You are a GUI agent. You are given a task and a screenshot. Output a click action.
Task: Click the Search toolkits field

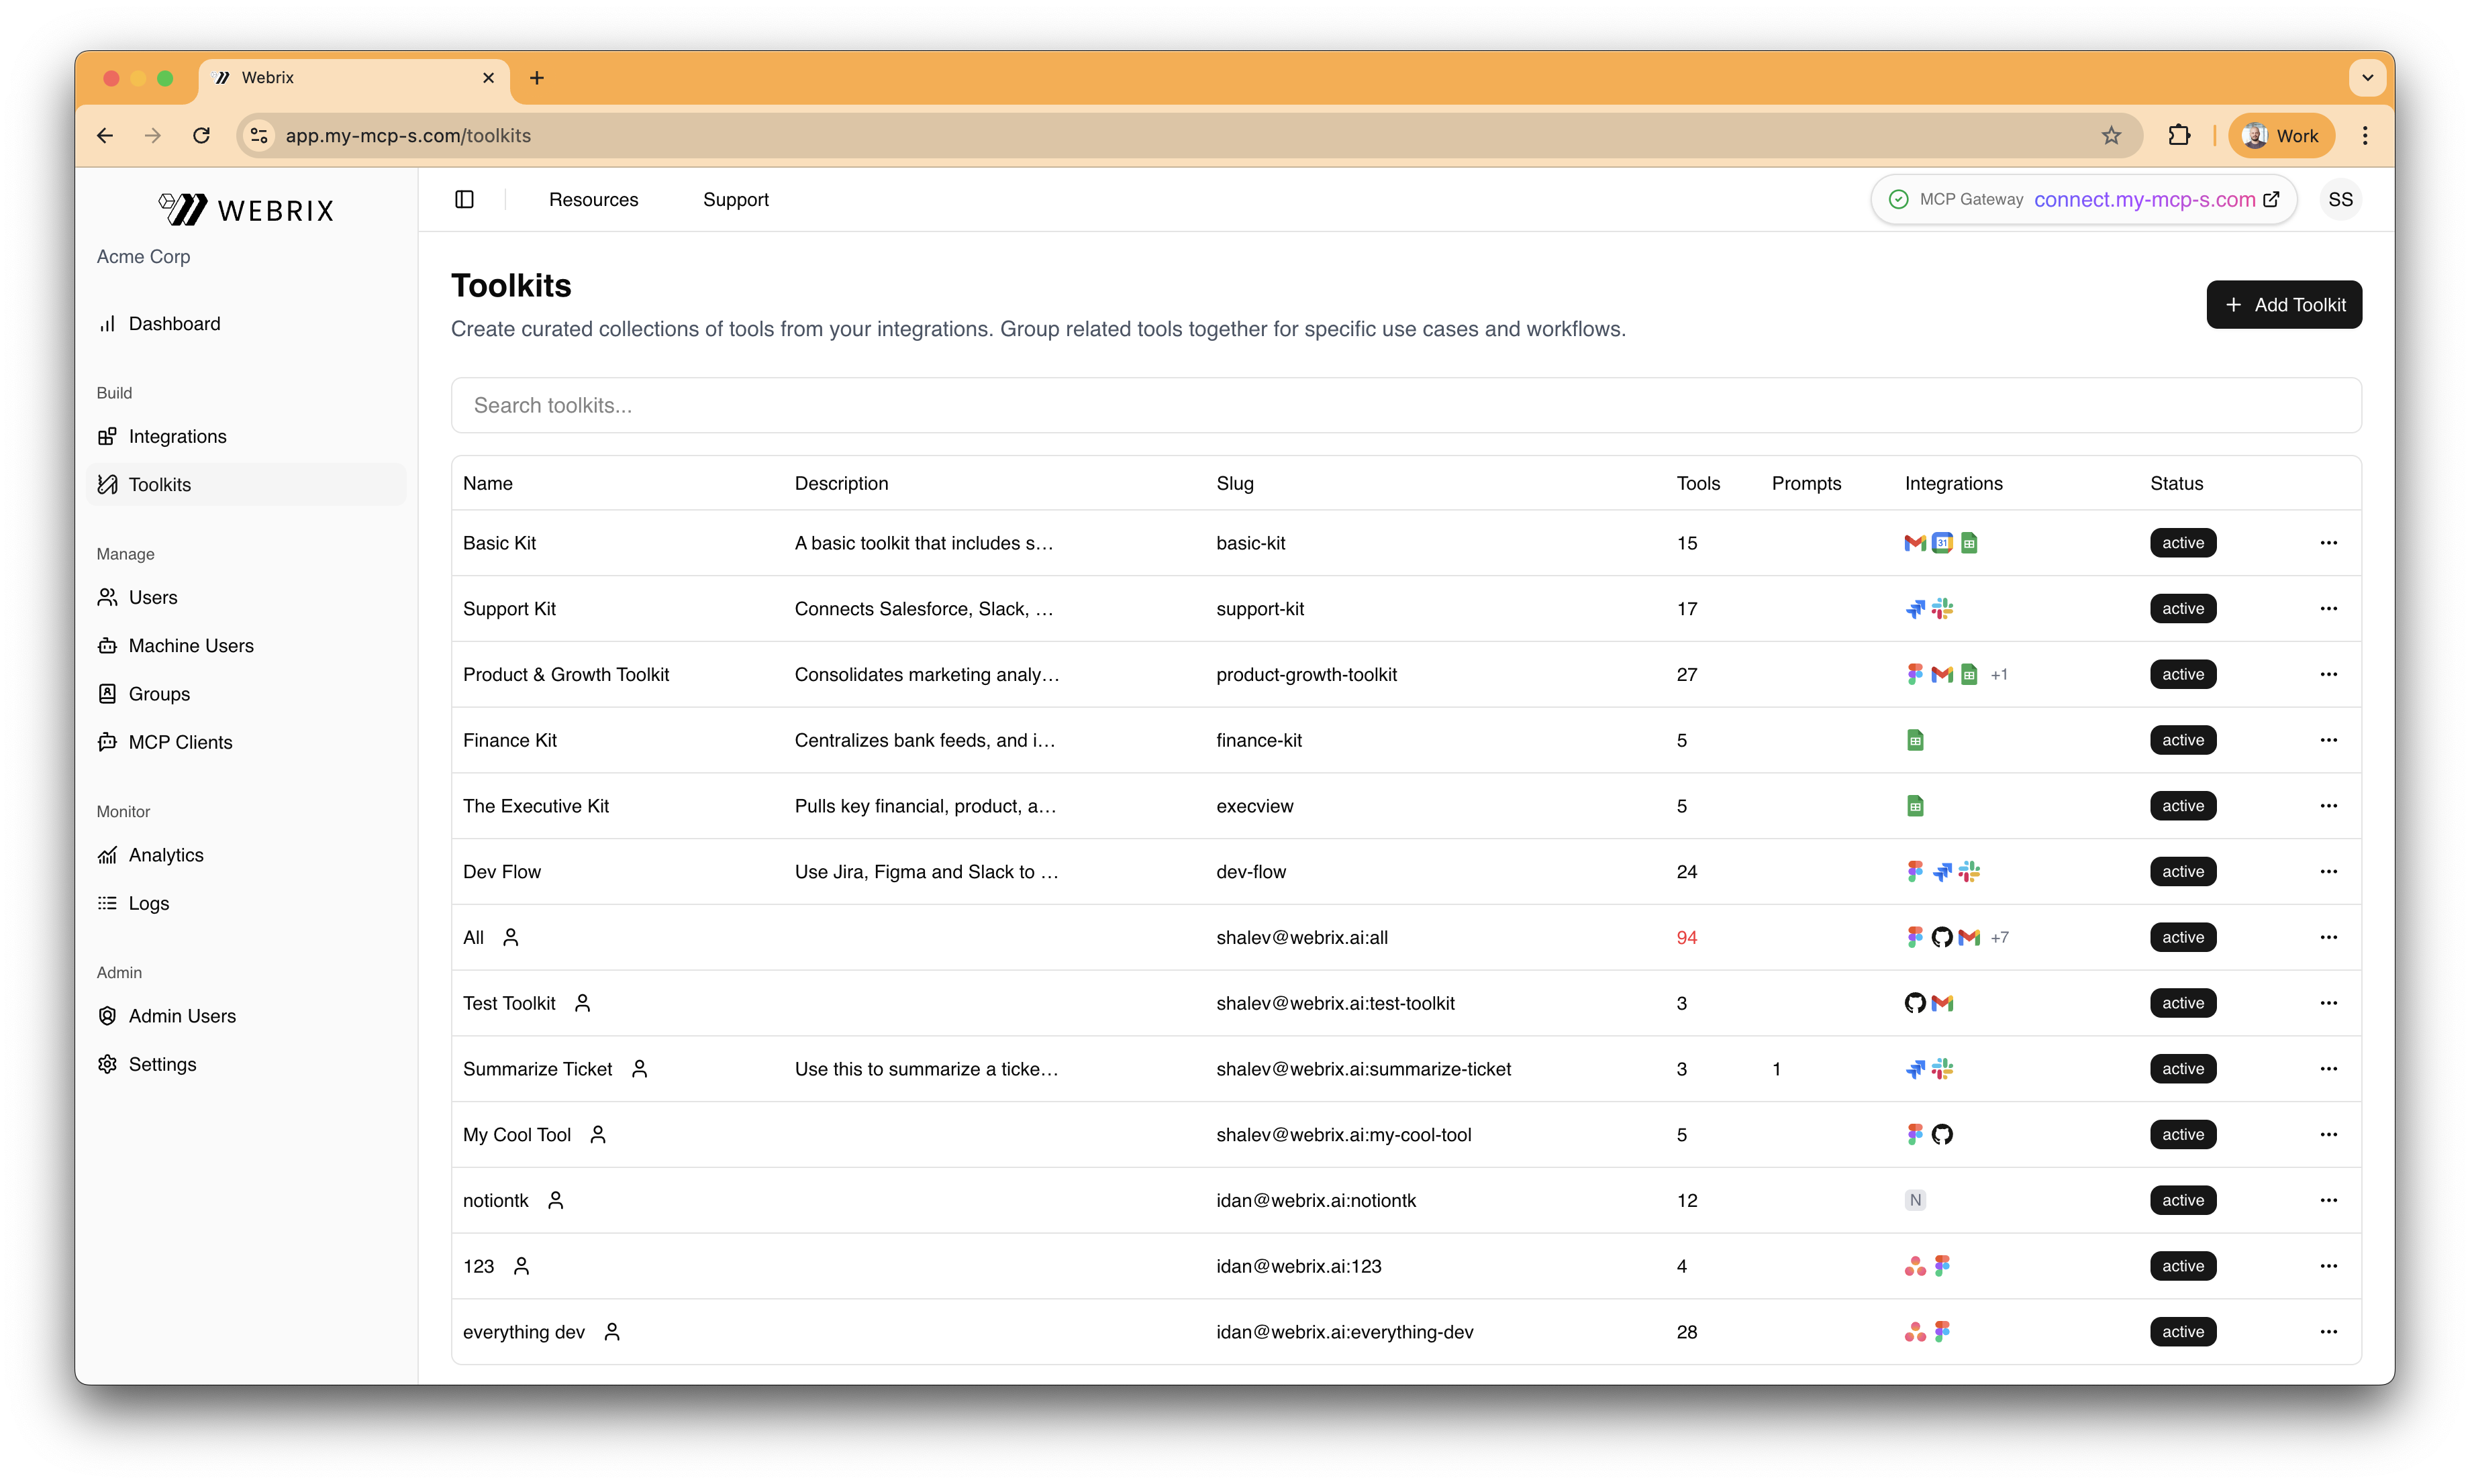click(x=1405, y=405)
